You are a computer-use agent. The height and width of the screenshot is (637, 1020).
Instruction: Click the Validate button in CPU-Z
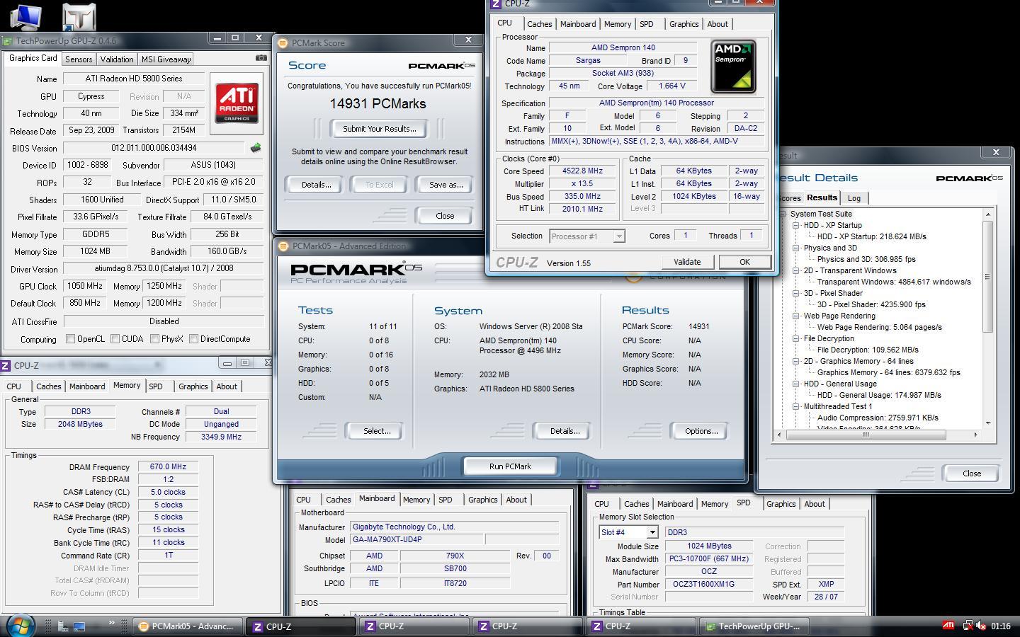[x=687, y=262]
